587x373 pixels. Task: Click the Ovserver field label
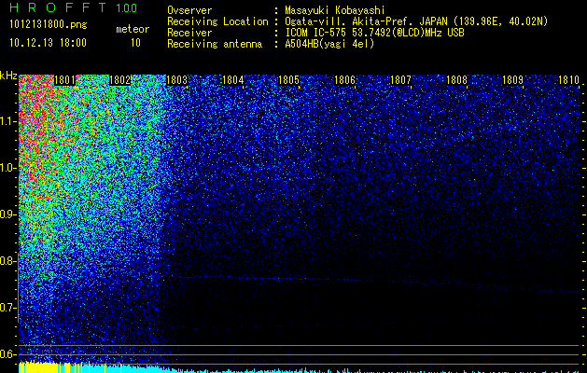[x=189, y=10]
